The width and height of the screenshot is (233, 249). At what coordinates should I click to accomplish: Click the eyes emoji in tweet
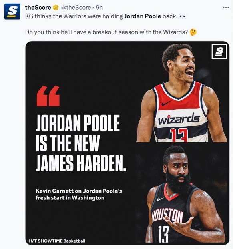(x=183, y=16)
